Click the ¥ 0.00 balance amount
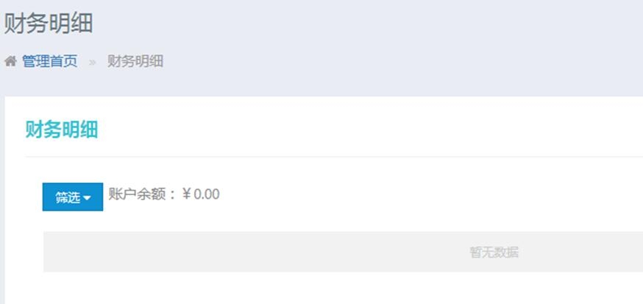 coord(201,194)
